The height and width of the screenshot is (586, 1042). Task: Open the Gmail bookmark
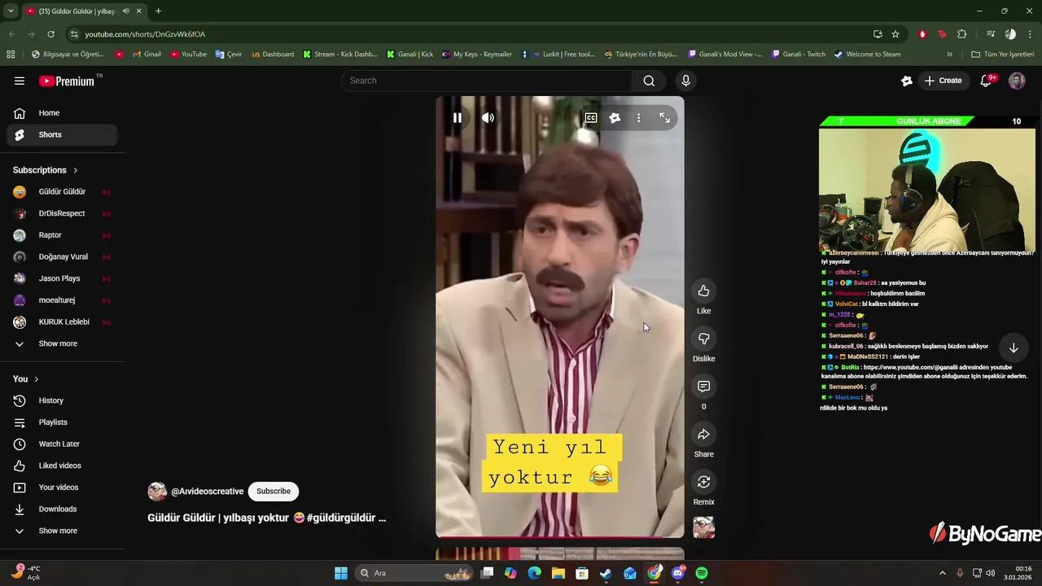pos(145,55)
